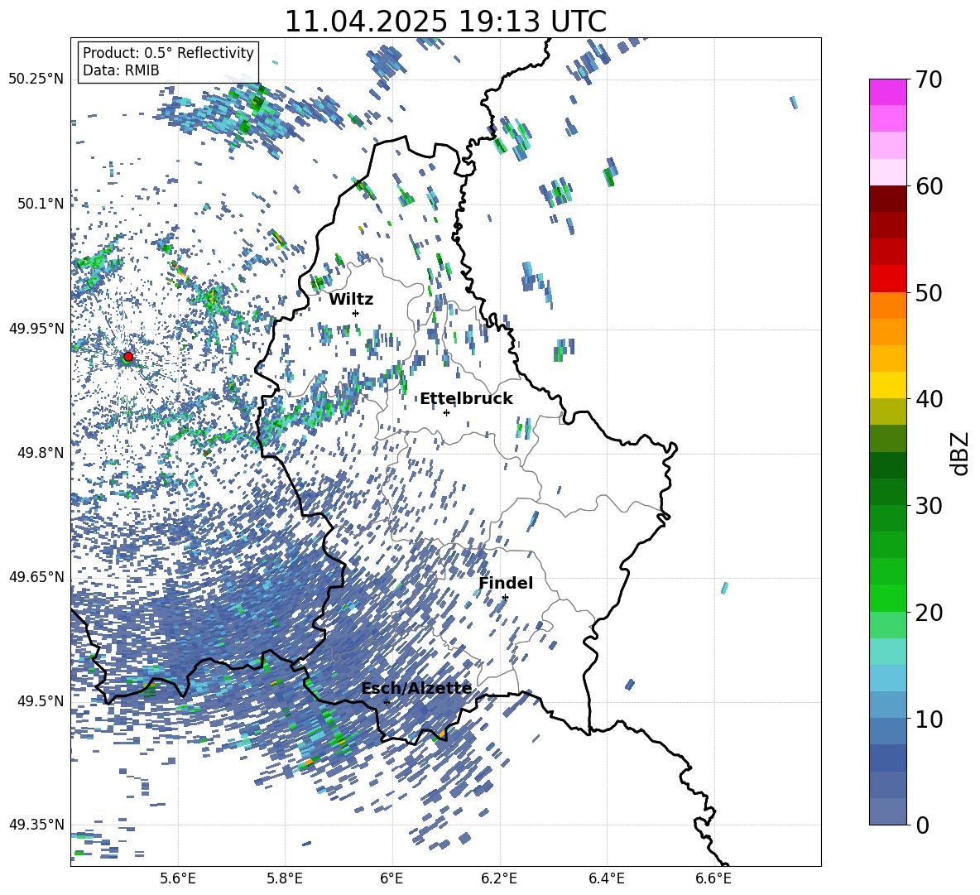Click the 6.2°E longitude label

point(499,878)
